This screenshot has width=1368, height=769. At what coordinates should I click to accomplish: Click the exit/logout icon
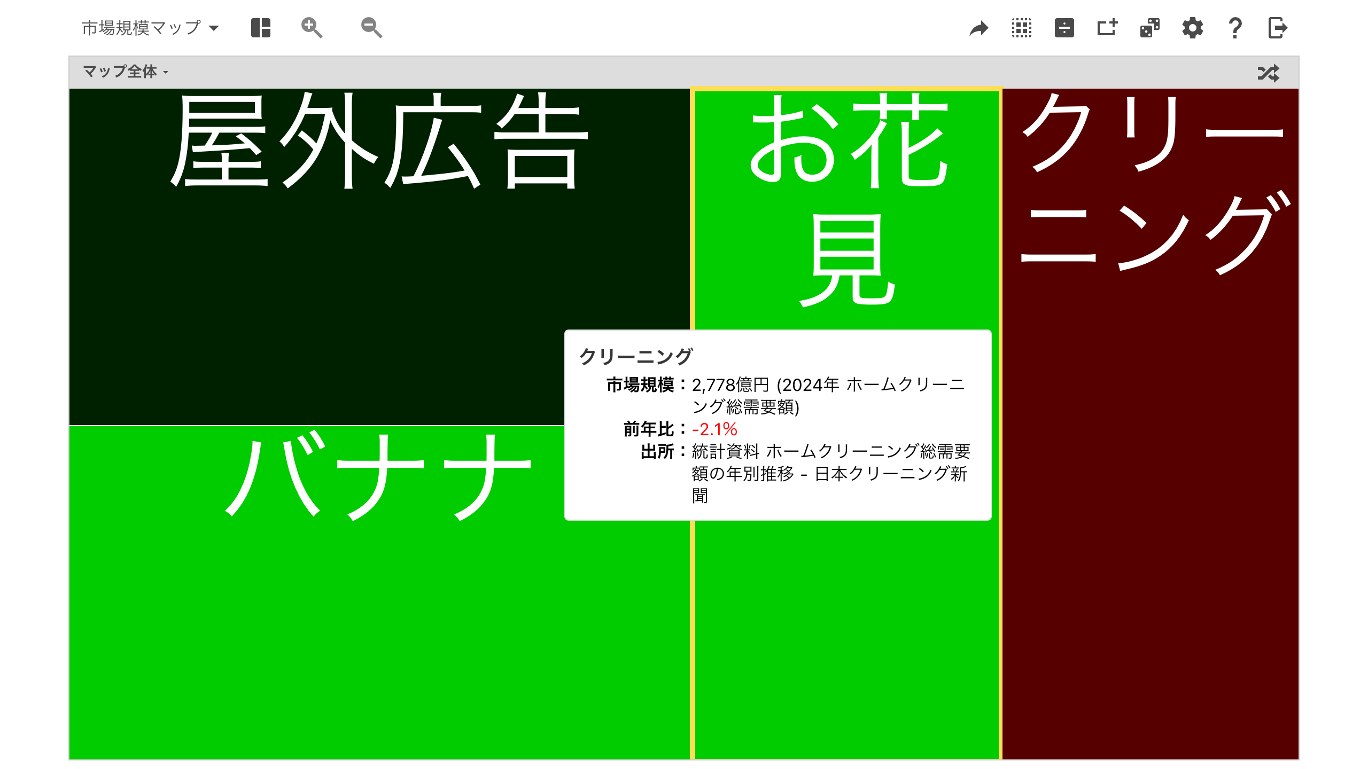tap(1278, 28)
